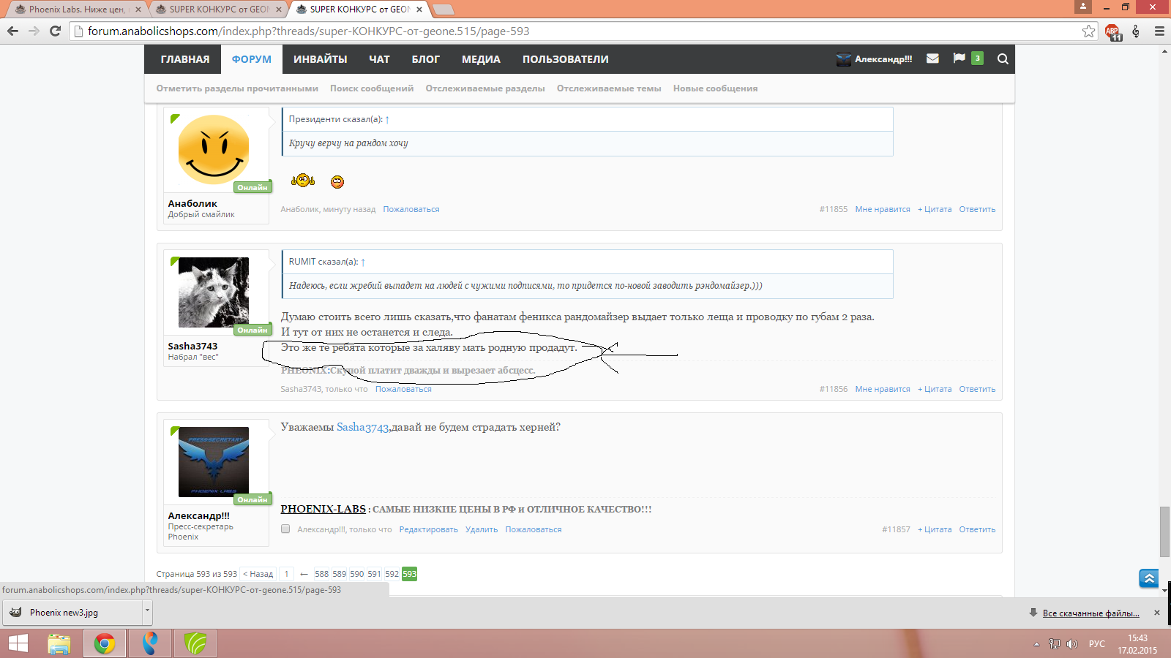Go to page 592 of the thread
This screenshot has height=658, width=1171.
(392, 574)
